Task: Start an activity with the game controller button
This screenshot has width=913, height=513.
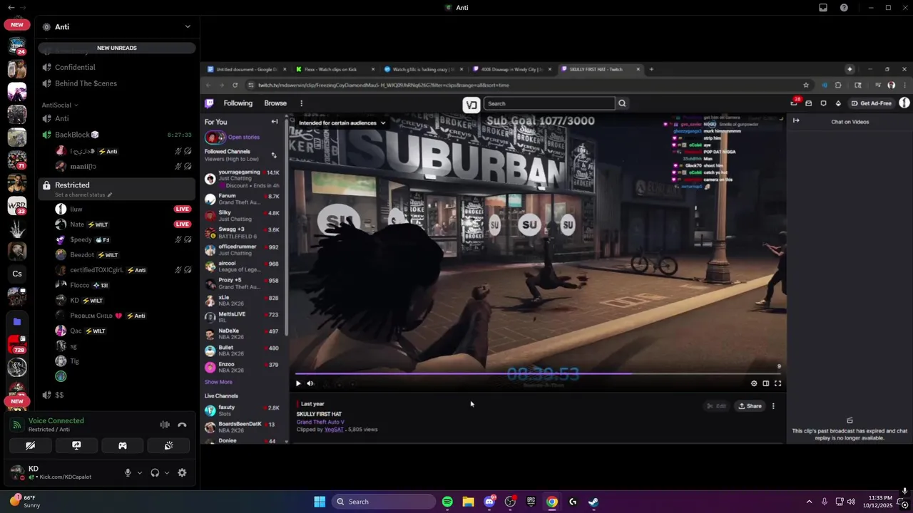Action: [123, 445]
